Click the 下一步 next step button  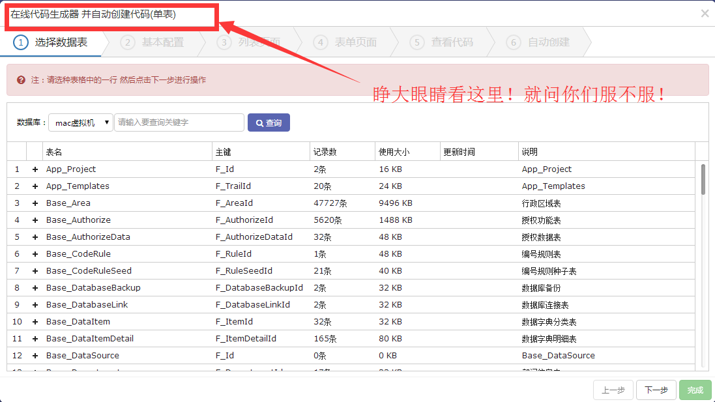(x=656, y=390)
